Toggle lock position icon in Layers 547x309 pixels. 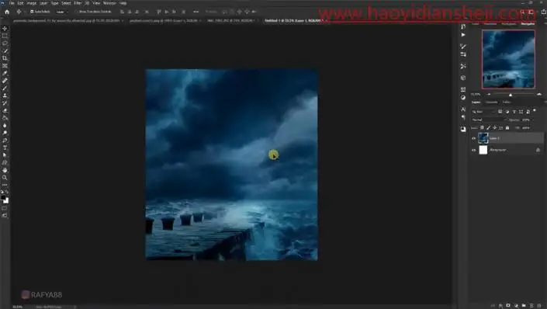(495, 128)
